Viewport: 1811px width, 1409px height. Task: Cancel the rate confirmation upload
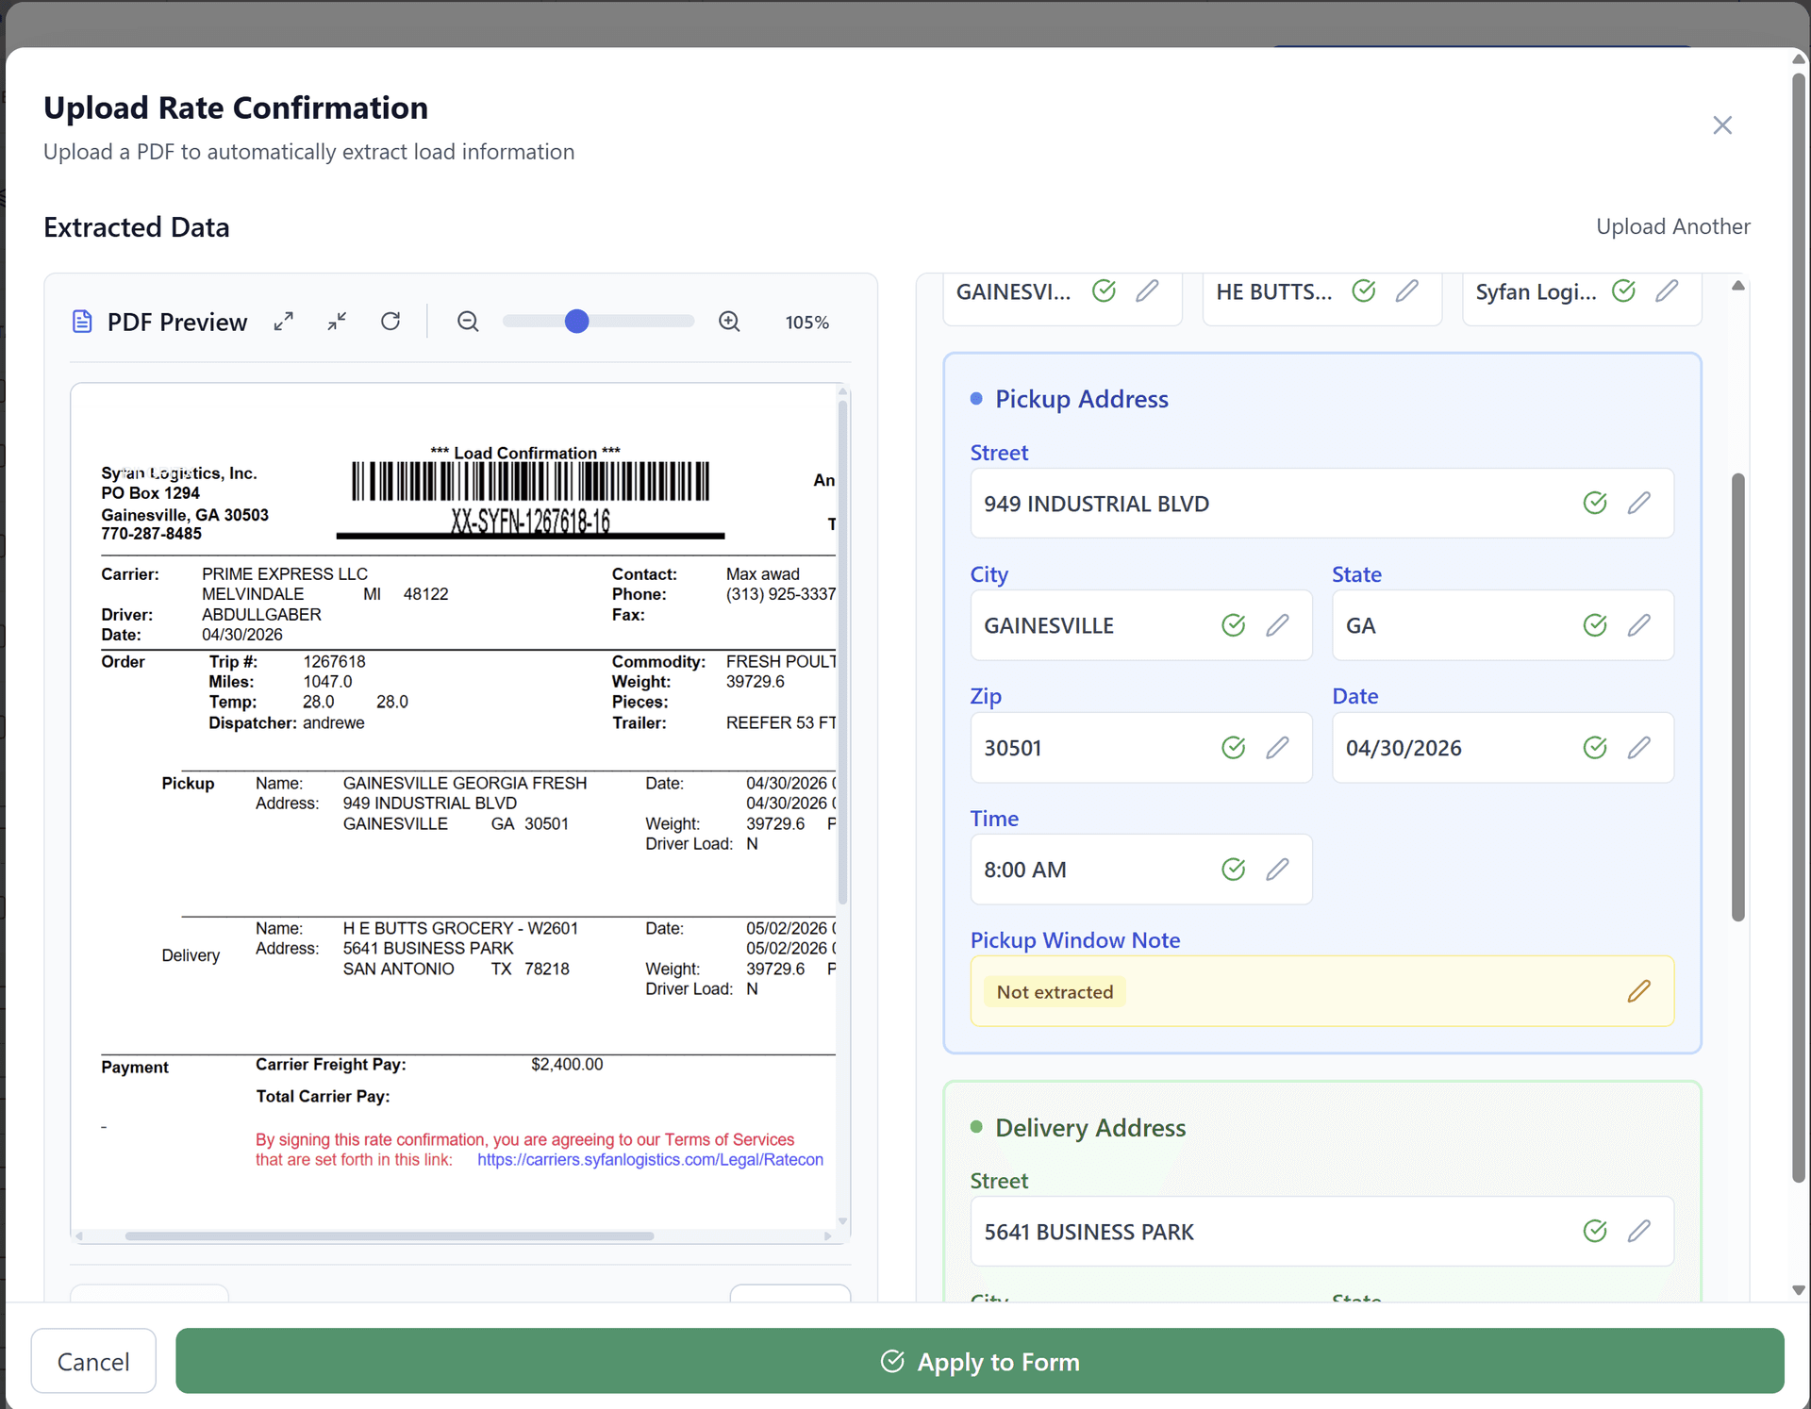point(93,1361)
